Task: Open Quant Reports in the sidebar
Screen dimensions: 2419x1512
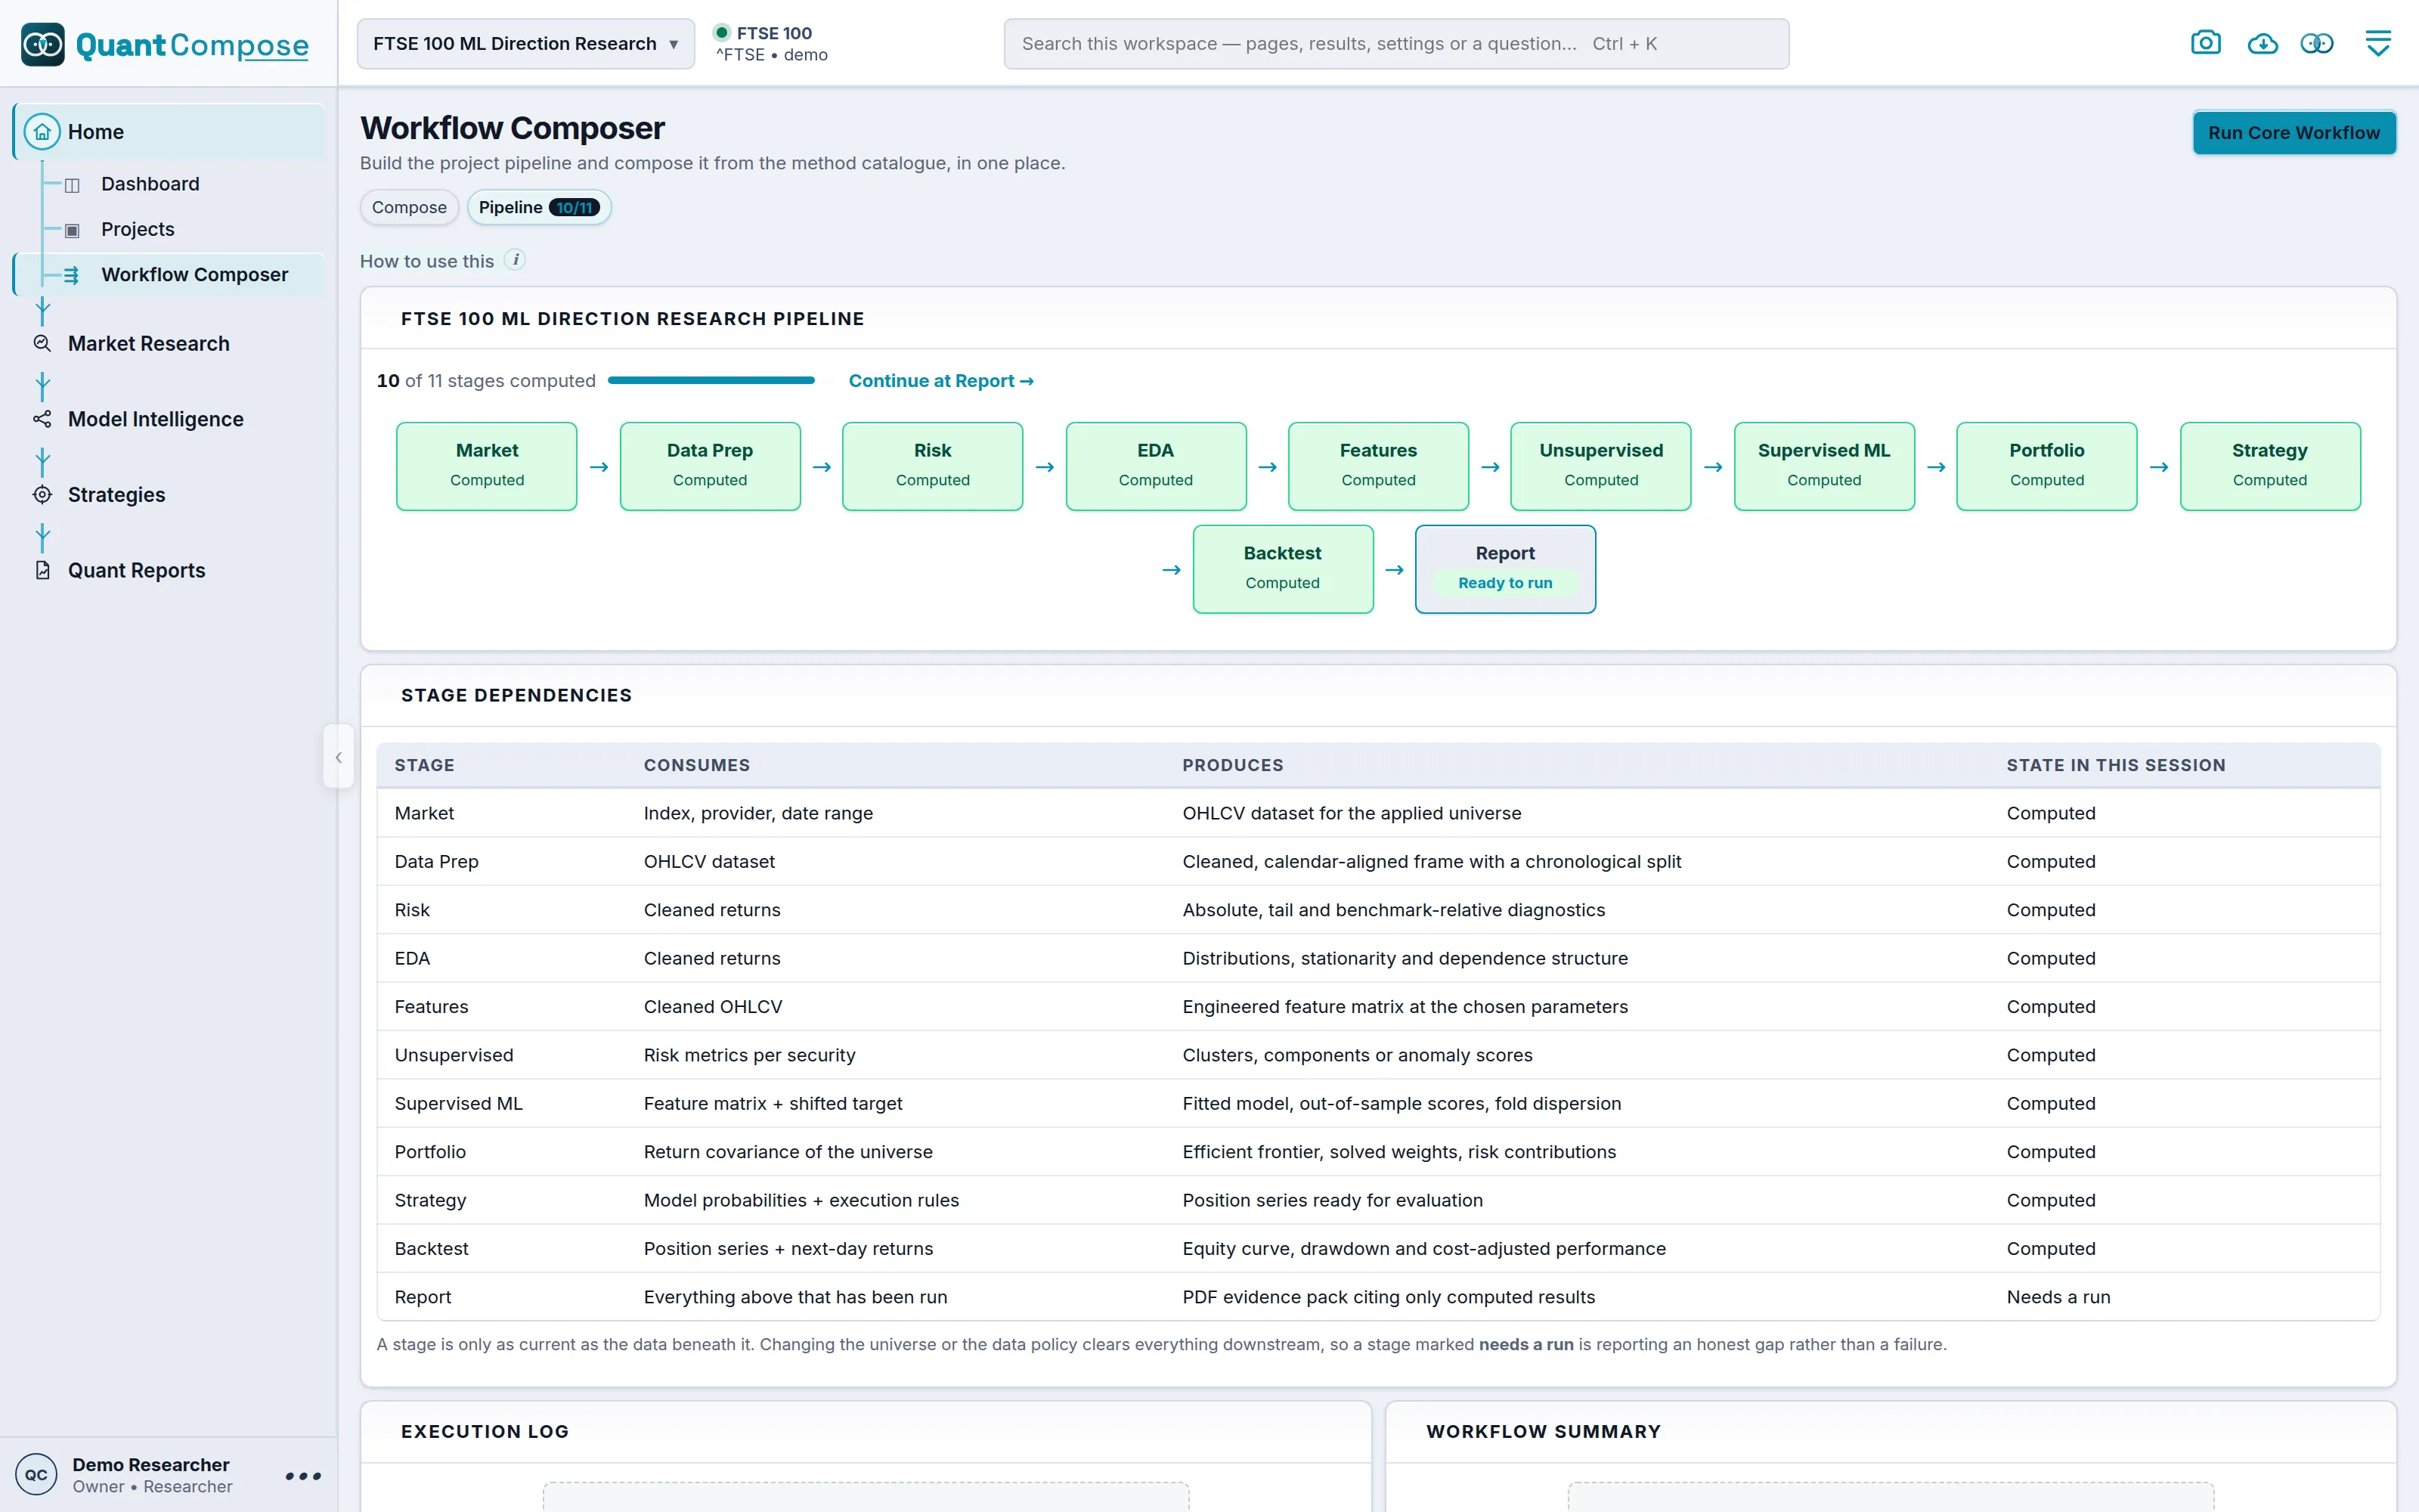Action: (136, 570)
